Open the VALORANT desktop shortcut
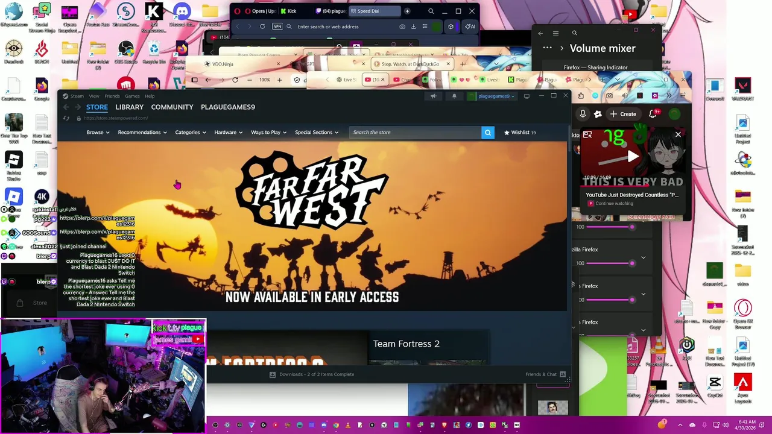 click(x=742, y=89)
